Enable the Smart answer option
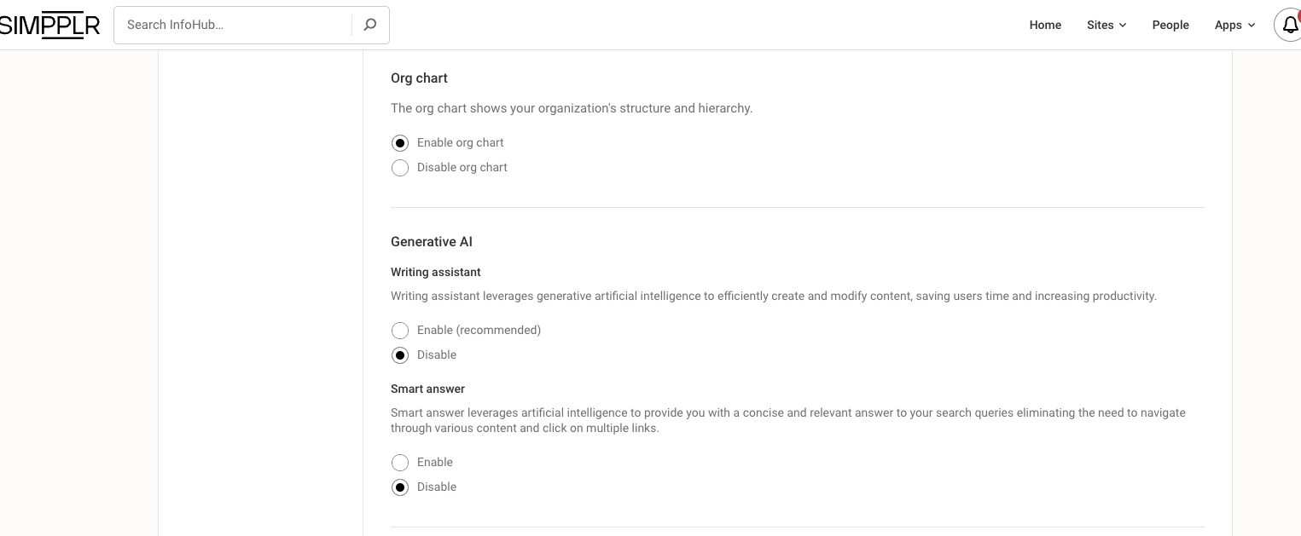 click(x=400, y=463)
